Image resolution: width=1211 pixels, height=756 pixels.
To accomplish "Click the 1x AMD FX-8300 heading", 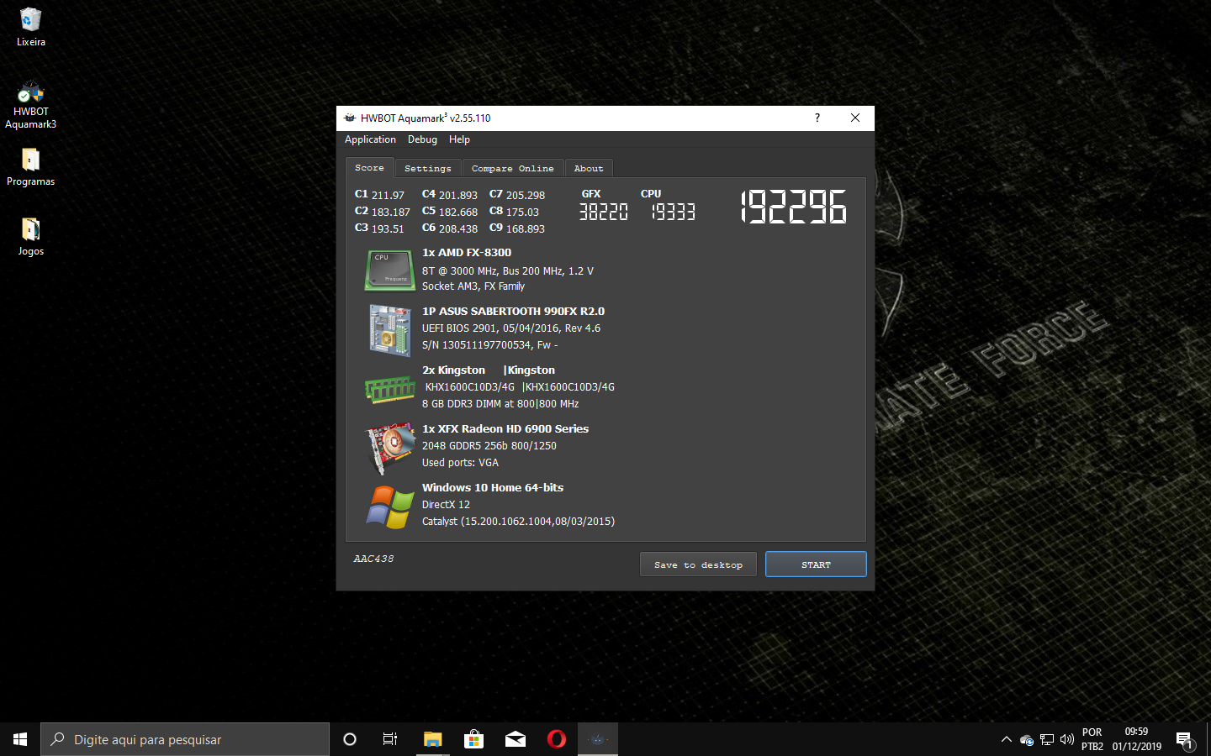I will tap(467, 252).
